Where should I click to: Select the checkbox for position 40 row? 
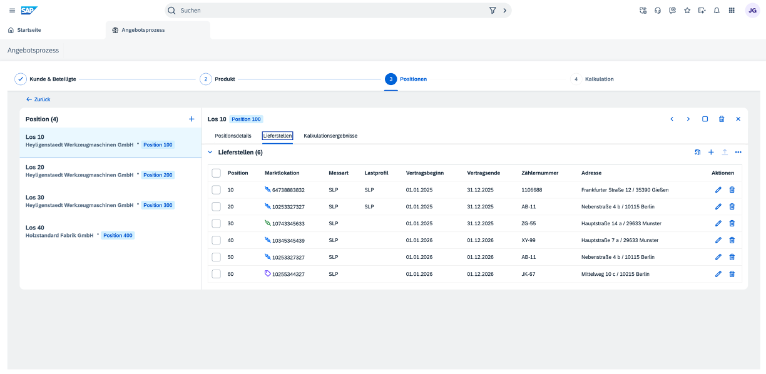[217, 240]
